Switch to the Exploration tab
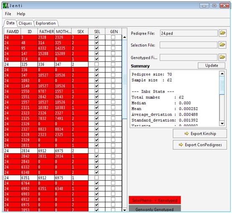This screenshot has height=213, width=232. (x=46, y=23)
